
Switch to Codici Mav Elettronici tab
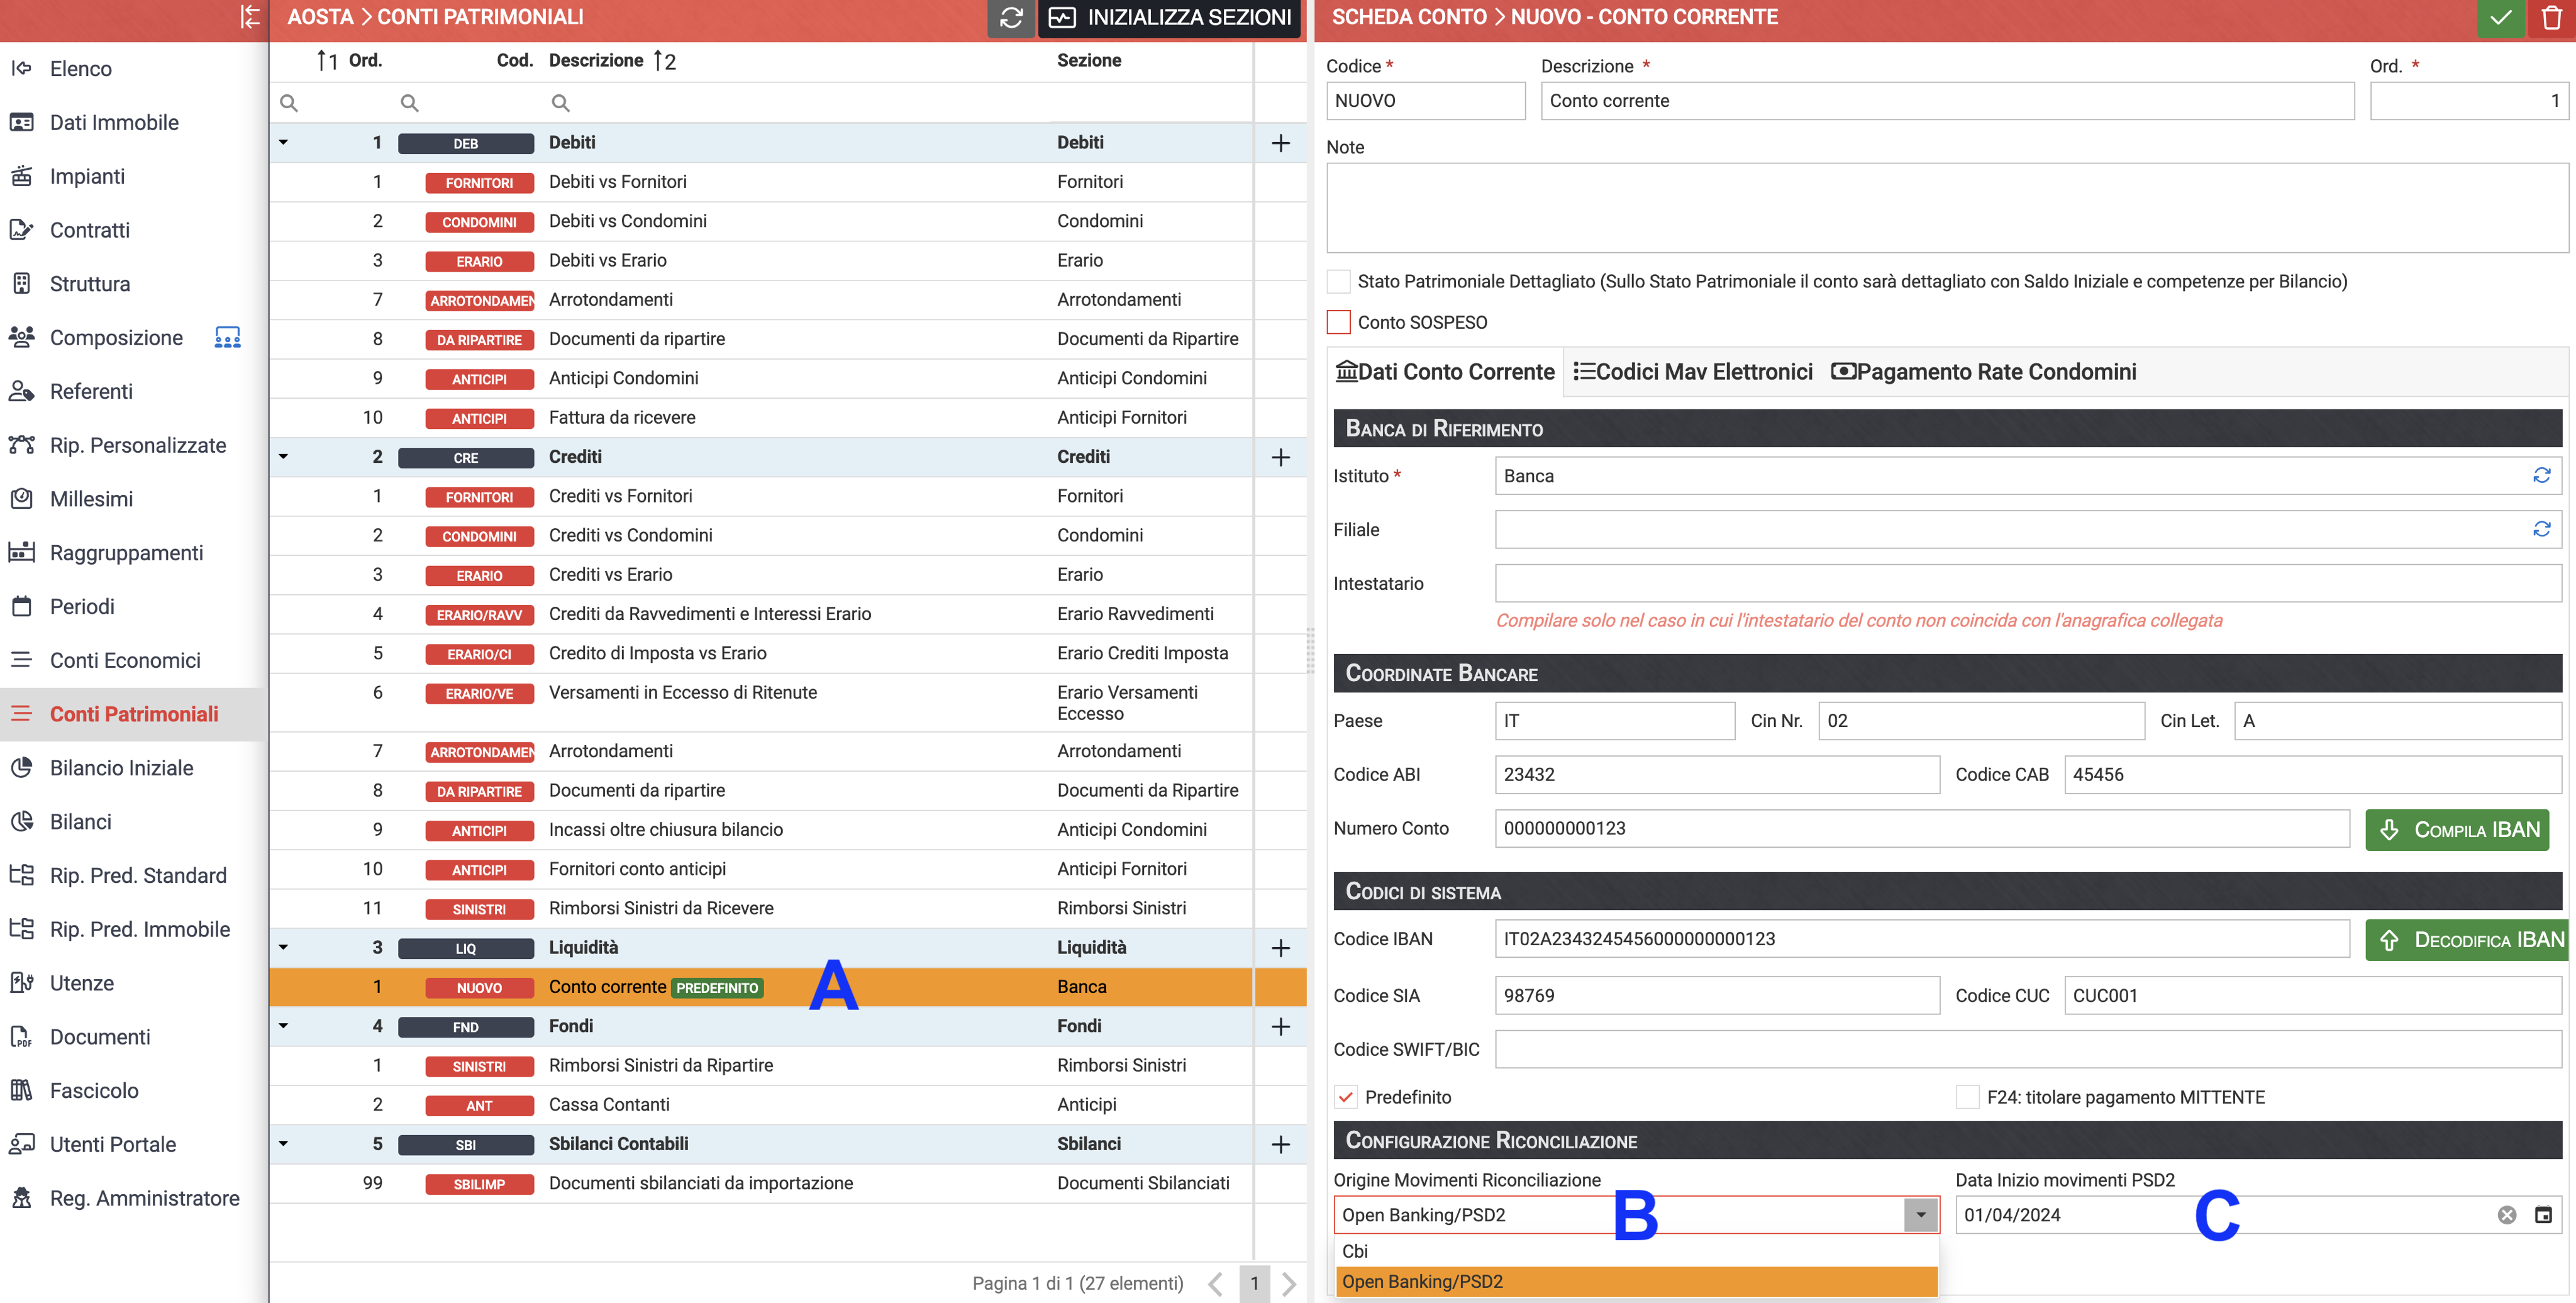pos(1692,372)
